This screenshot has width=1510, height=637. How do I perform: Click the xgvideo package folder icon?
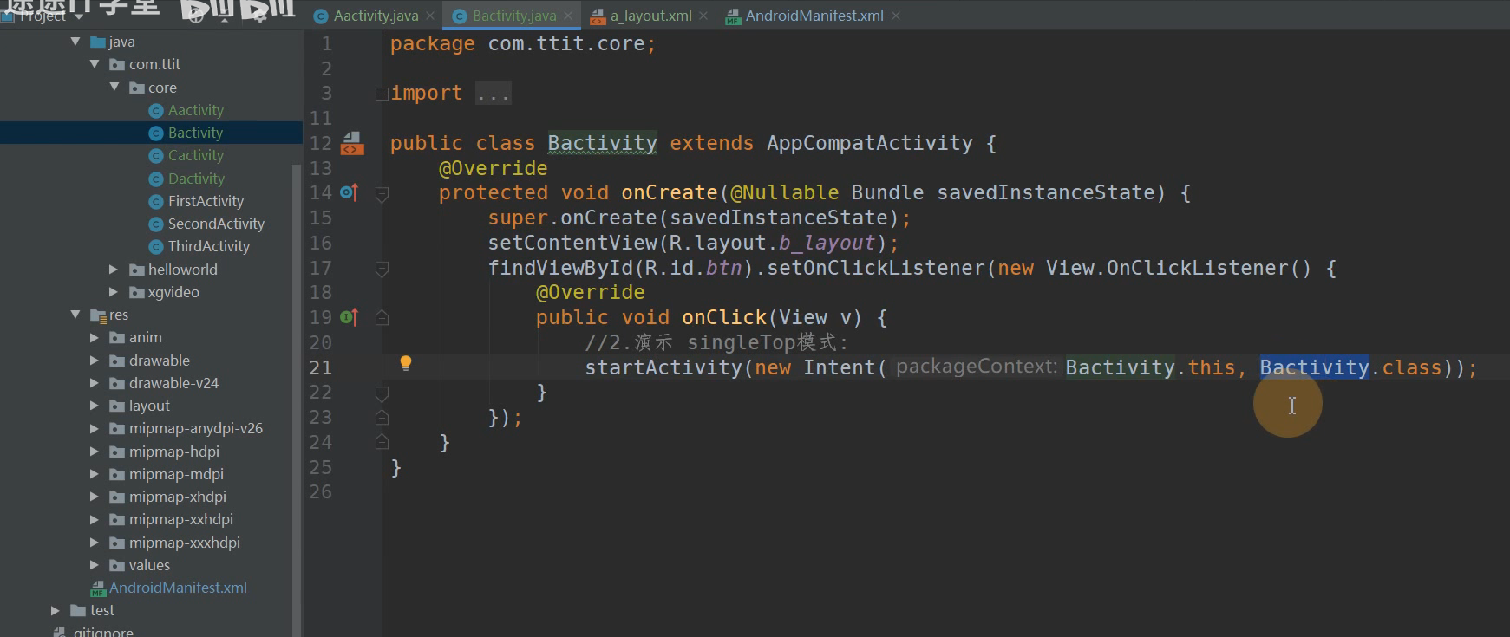click(x=136, y=292)
